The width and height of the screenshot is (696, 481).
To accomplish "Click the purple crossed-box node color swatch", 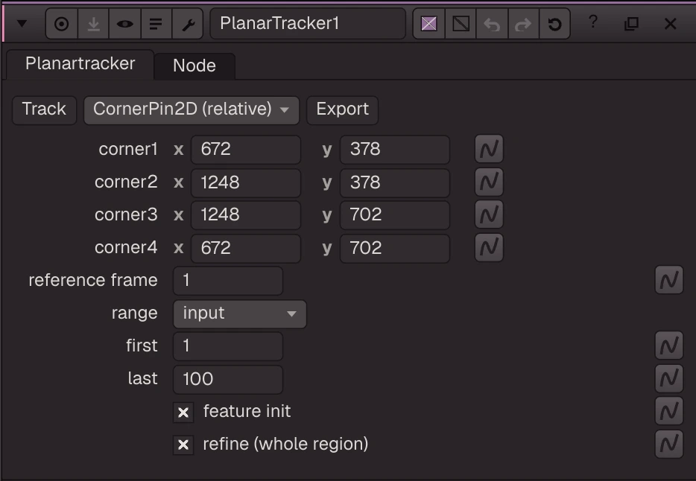I will click(x=428, y=24).
